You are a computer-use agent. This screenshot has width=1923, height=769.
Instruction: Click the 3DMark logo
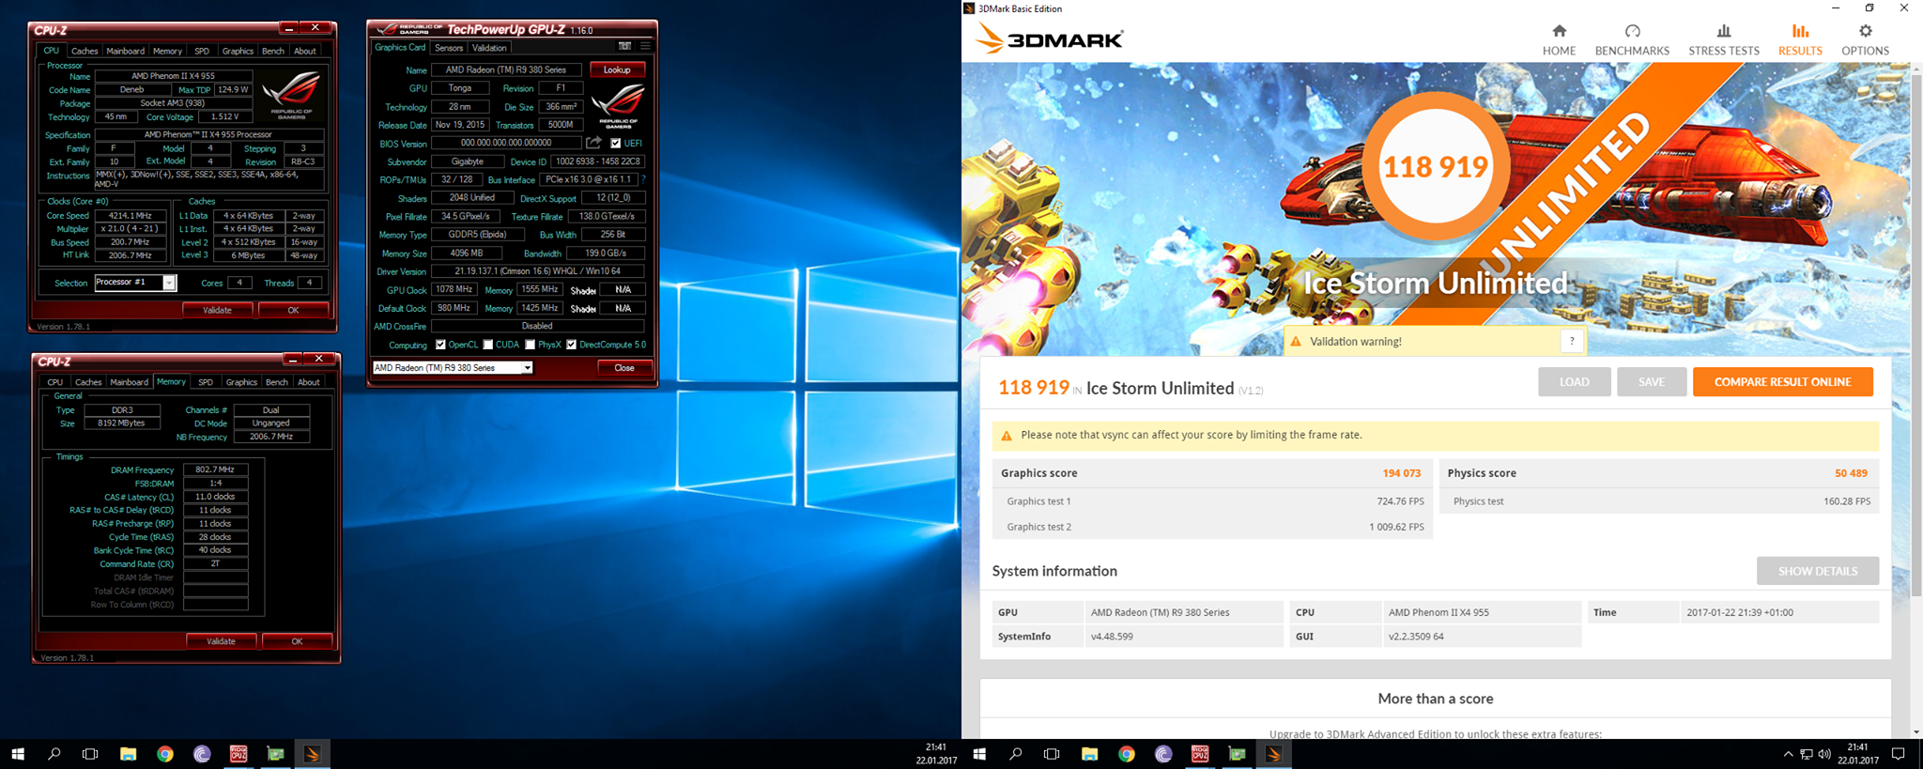1050,38
